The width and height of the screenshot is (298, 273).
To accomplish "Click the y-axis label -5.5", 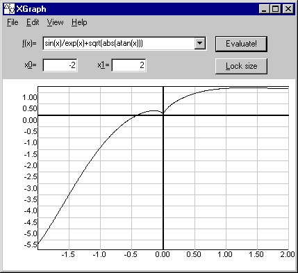I will point(31,245).
